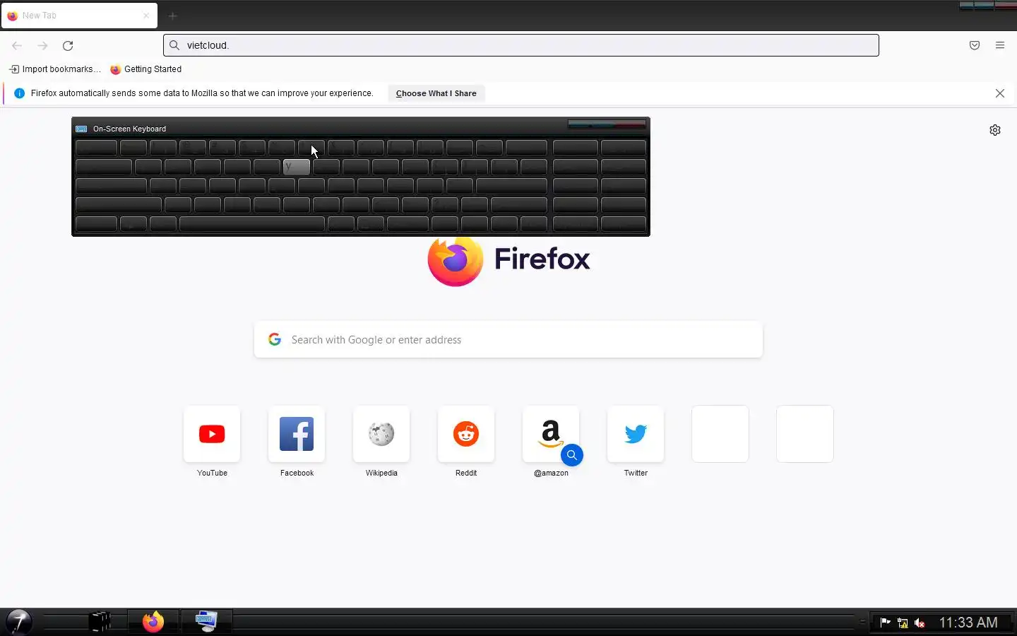Click the 11:33 AM clock
The height and width of the screenshot is (636, 1017).
968,623
